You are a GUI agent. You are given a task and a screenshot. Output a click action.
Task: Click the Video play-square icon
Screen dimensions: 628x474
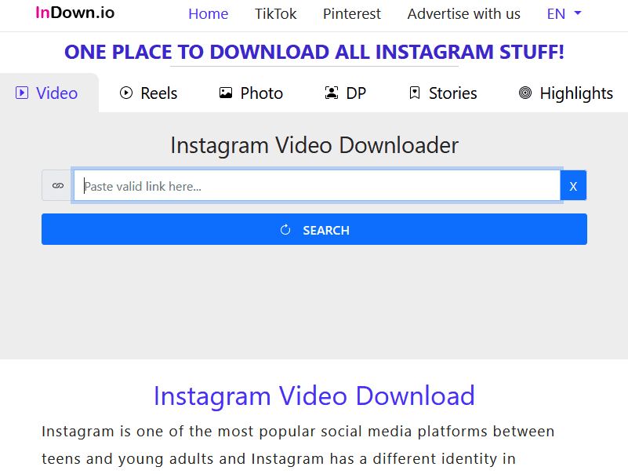pyautogui.click(x=22, y=93)
